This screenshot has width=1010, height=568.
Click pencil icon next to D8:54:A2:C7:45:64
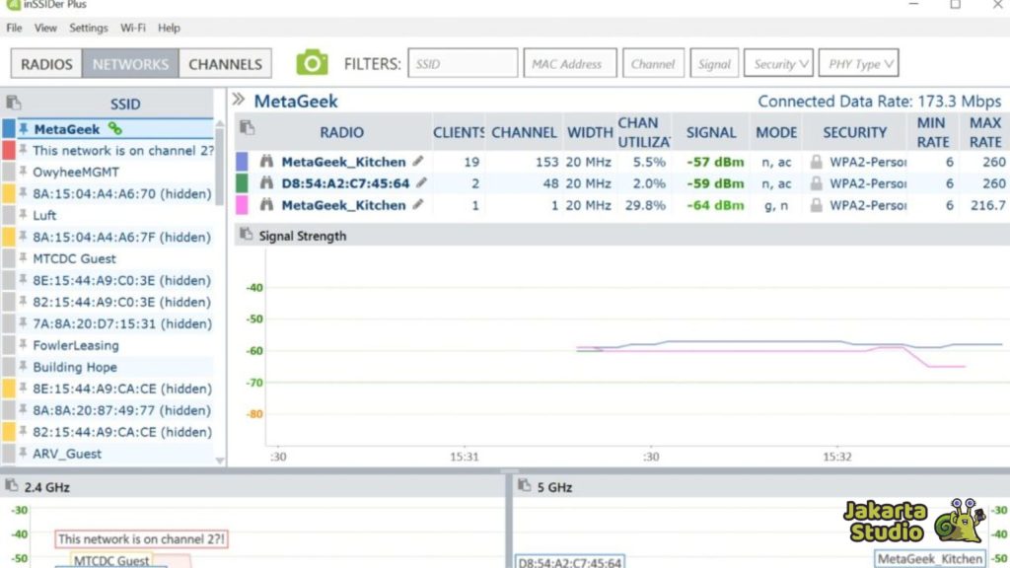click(x=421, y=182)
